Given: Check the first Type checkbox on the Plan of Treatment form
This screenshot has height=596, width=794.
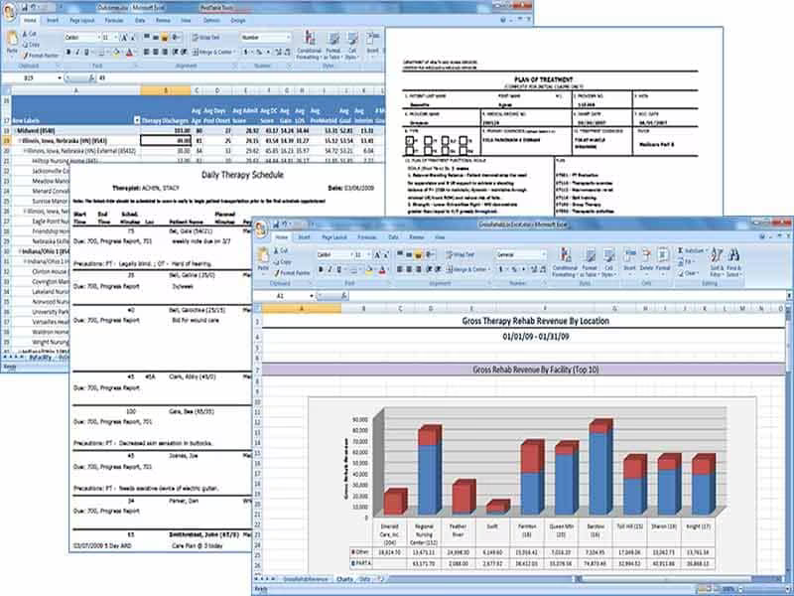Looking at the screenshot, I should (410, 140).
